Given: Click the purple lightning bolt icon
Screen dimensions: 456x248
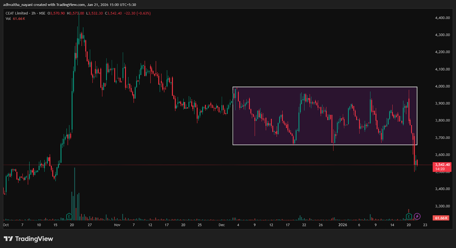Looking at the screenshot, I should 417,216.
